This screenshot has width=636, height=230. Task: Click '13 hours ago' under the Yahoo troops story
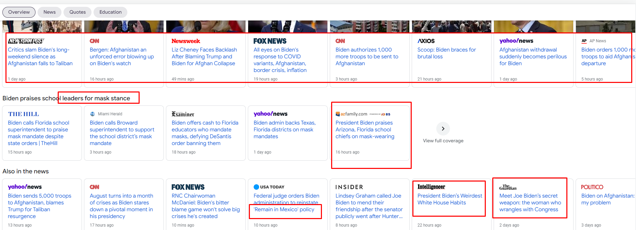20,225
